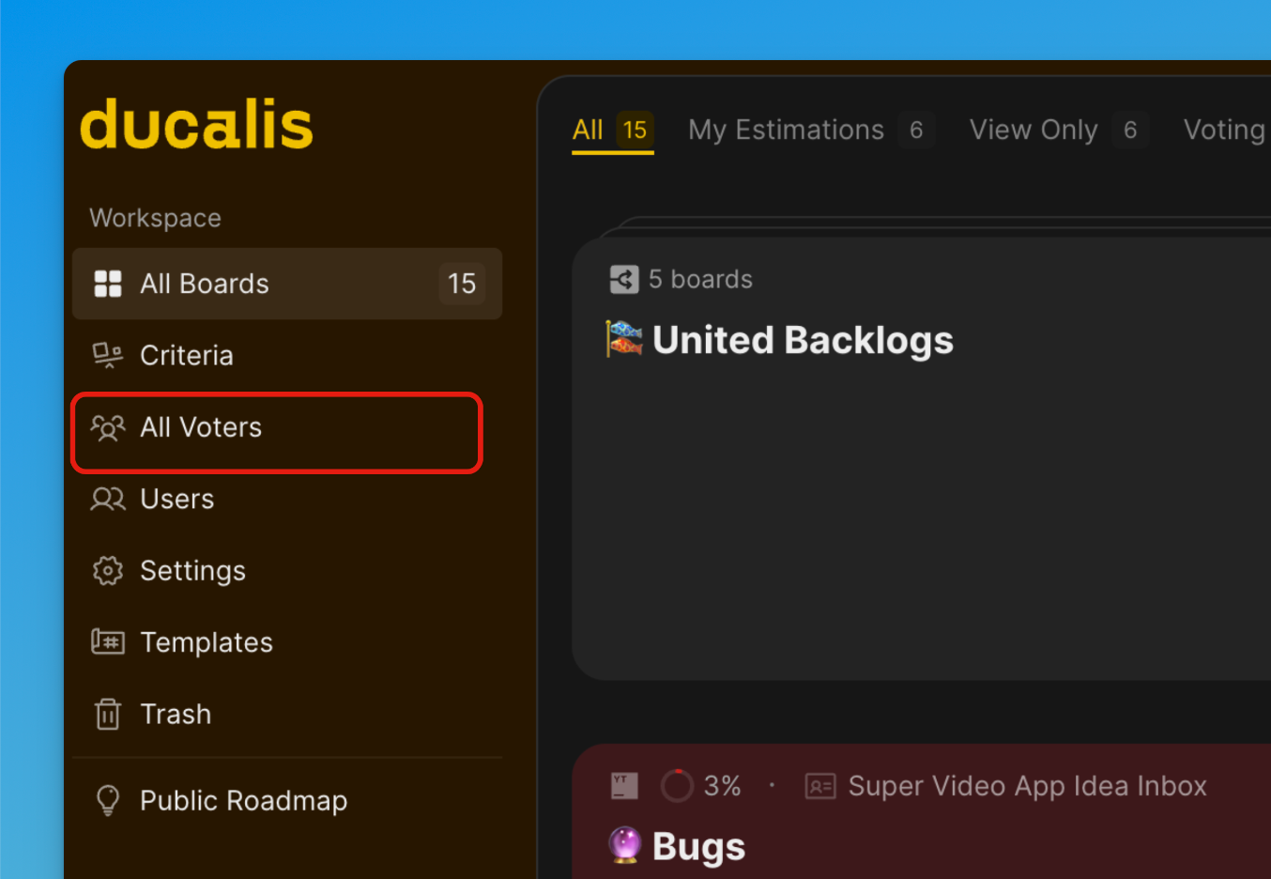1271x879 pixels.
Task: Open the Voting tab
Action: [1224, 130]
